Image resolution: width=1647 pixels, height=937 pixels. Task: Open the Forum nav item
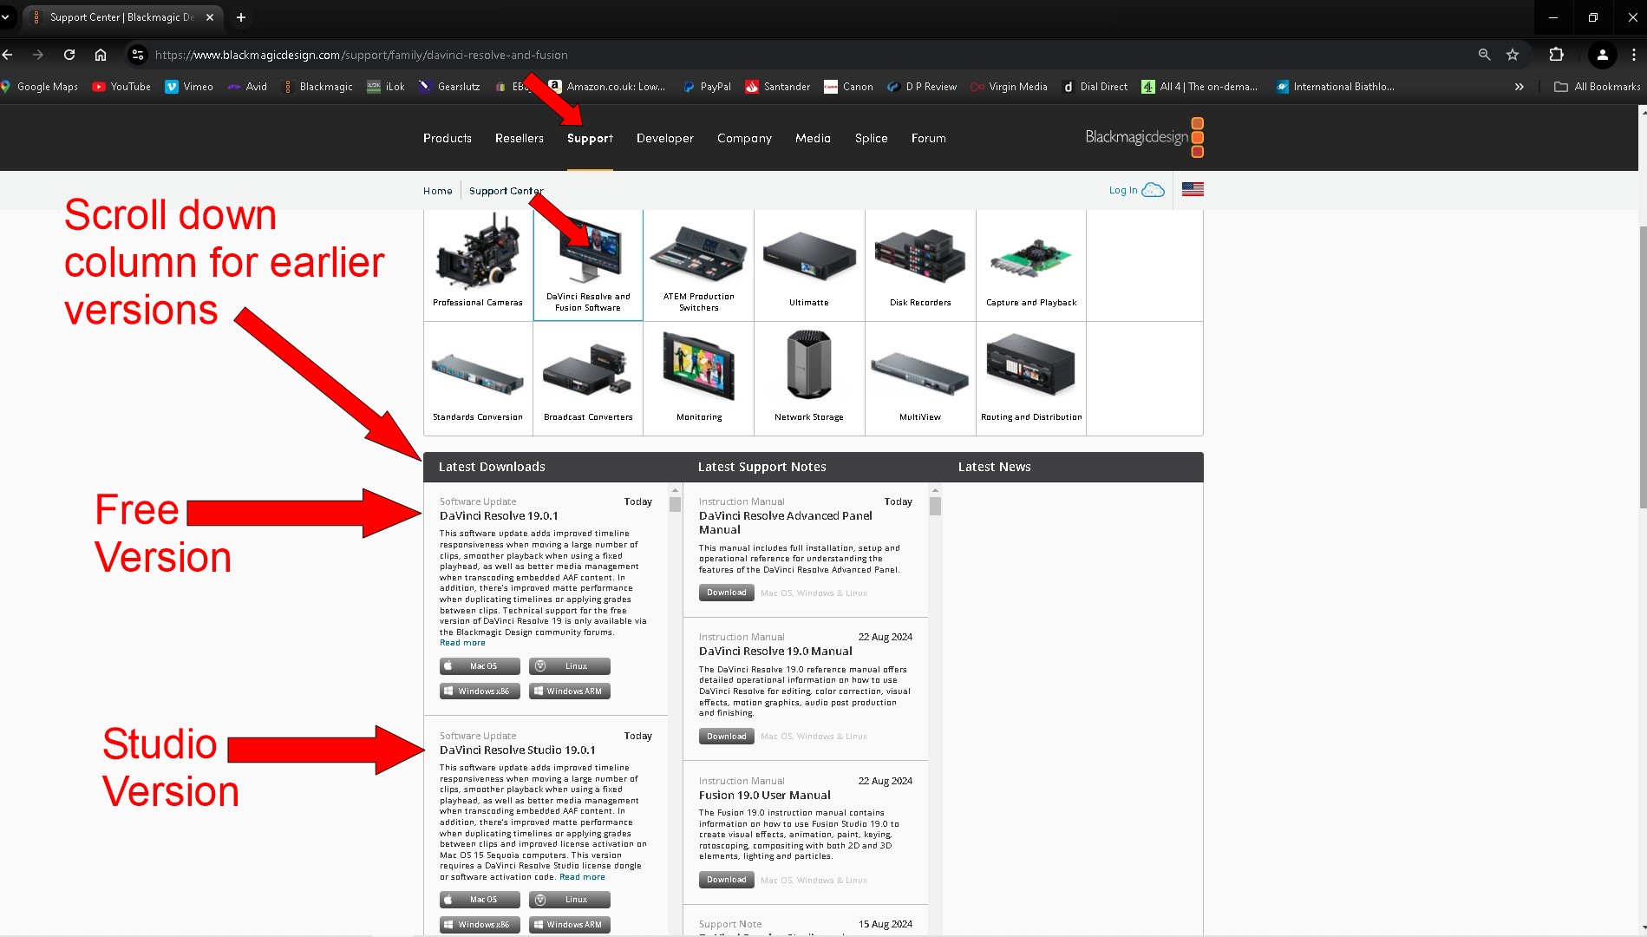928,138
